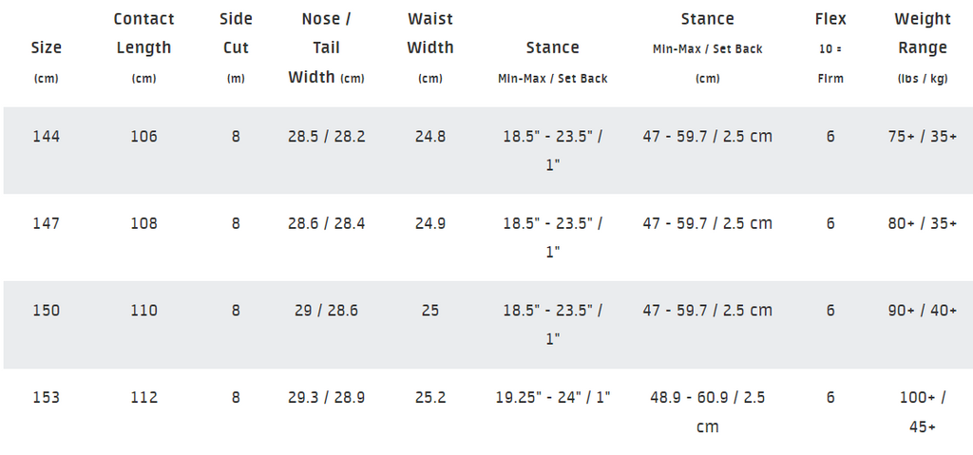The height and width of the screenshot is (455, 973).
Task: Select the 110 contact length cell
Action: 144,311
